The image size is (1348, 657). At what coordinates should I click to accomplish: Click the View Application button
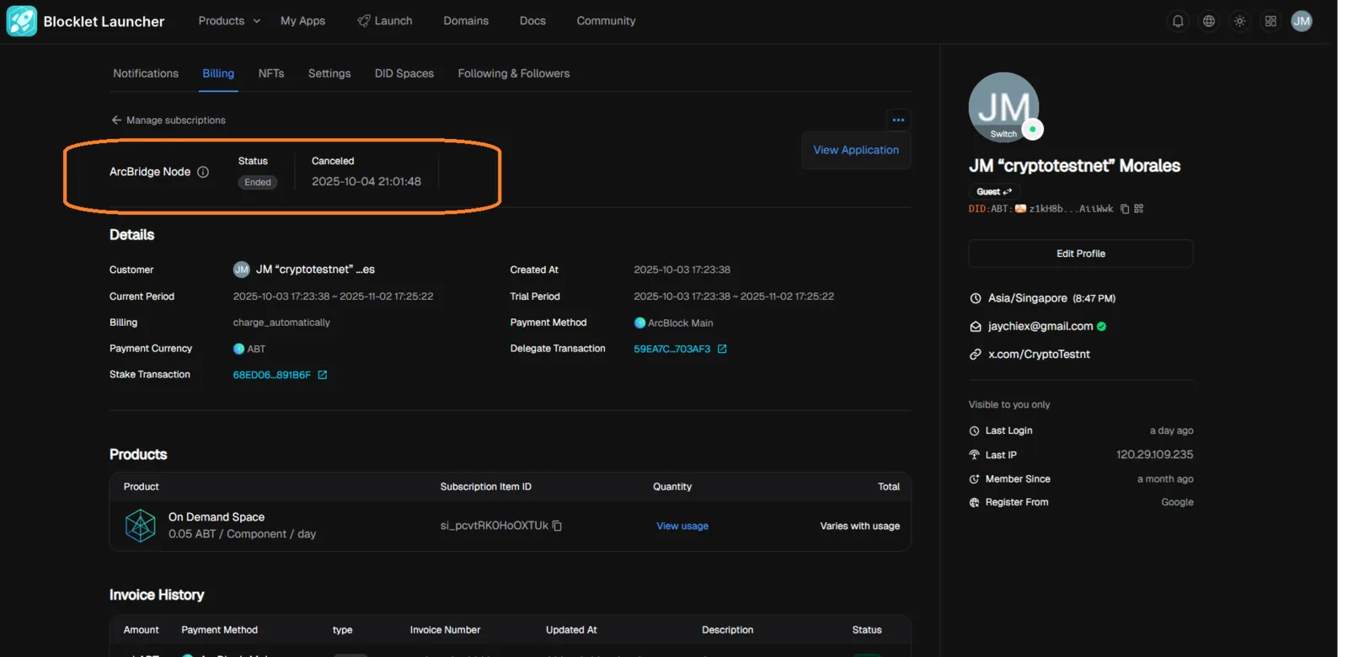pos(856,150)
